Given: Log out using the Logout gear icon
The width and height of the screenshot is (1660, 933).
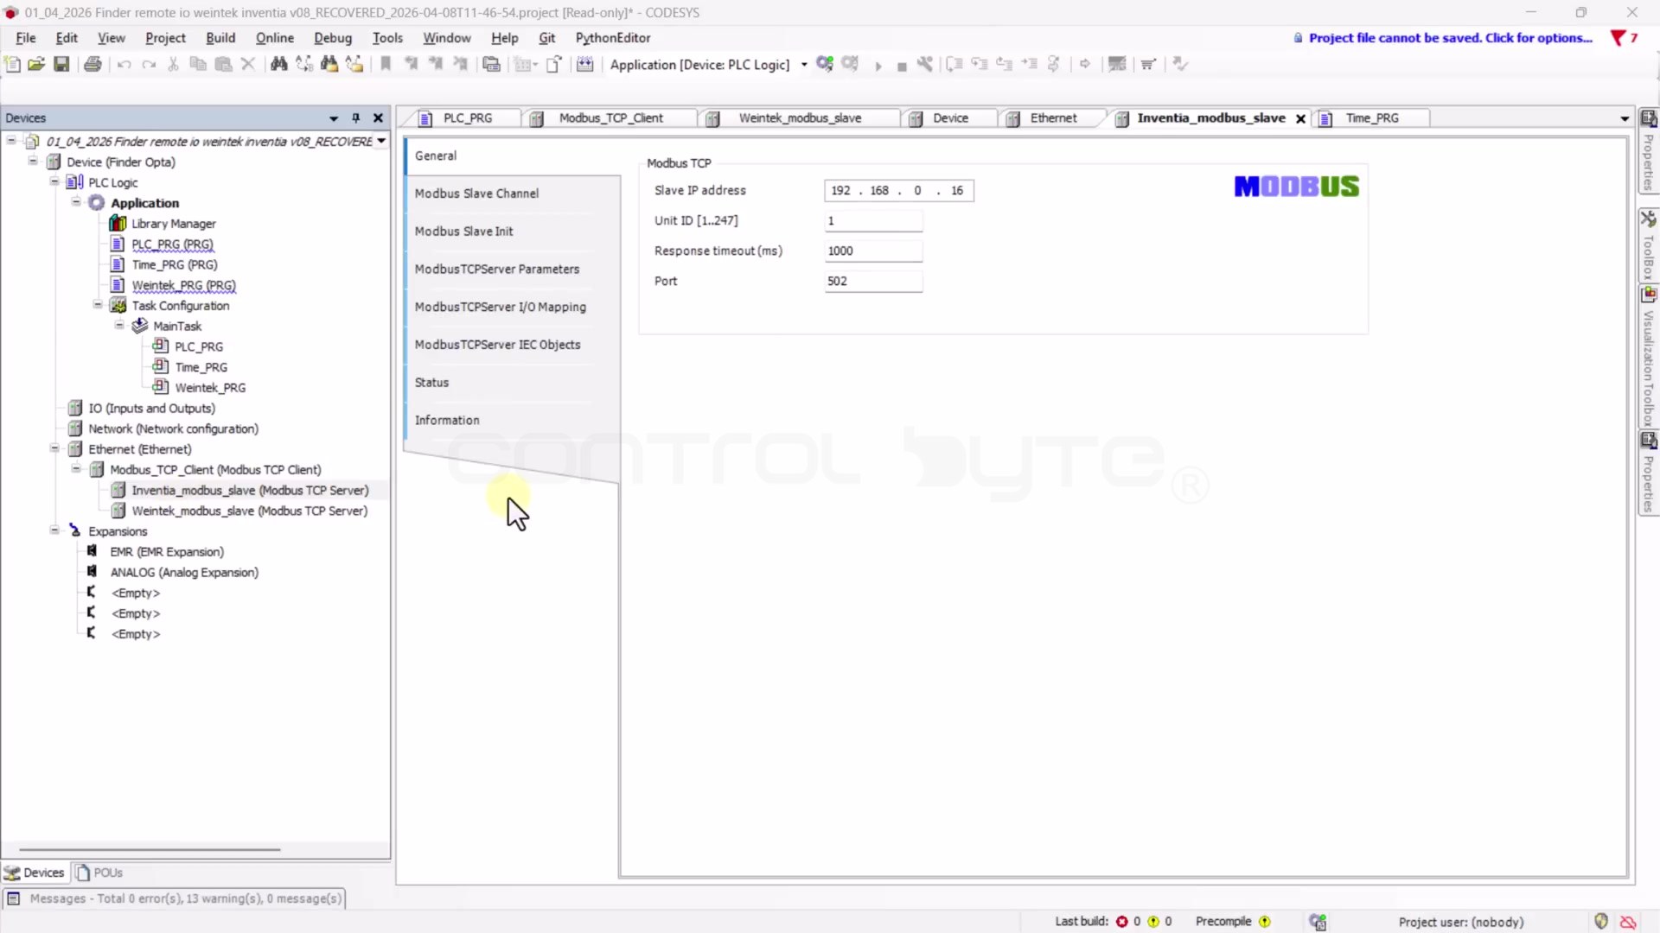Looking at the screenshot, I should coord(850,64).
